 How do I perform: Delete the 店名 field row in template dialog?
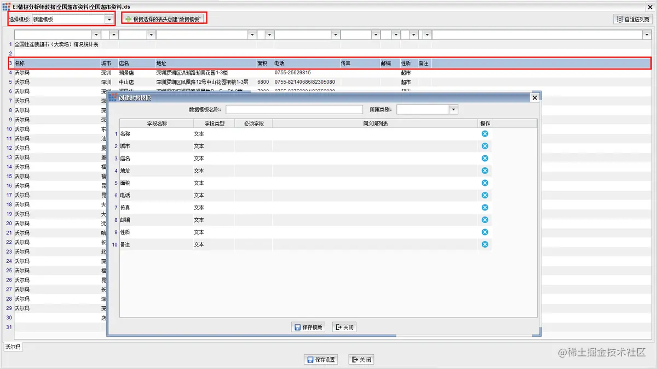click(485, 159)
